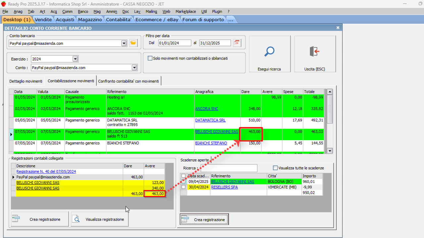Open the Ecommerce / eBay tab

157,20
